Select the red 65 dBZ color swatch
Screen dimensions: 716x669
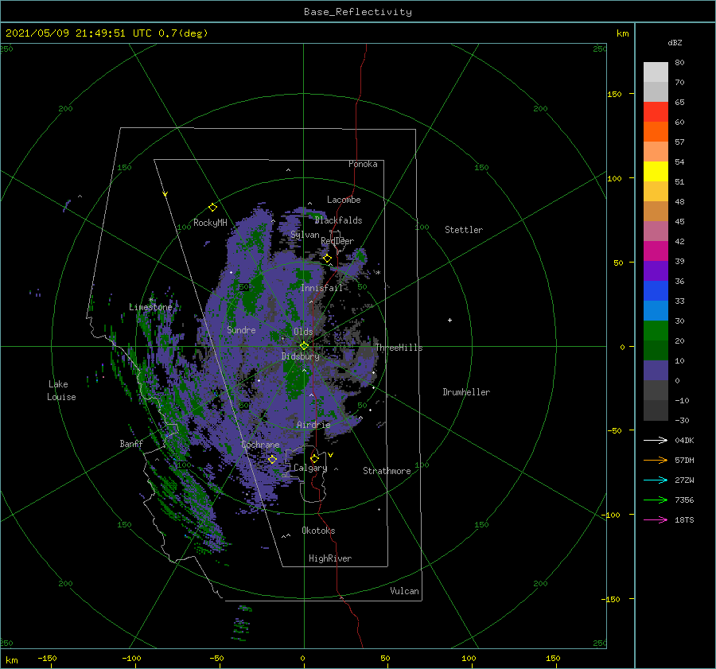click(656, 112)
